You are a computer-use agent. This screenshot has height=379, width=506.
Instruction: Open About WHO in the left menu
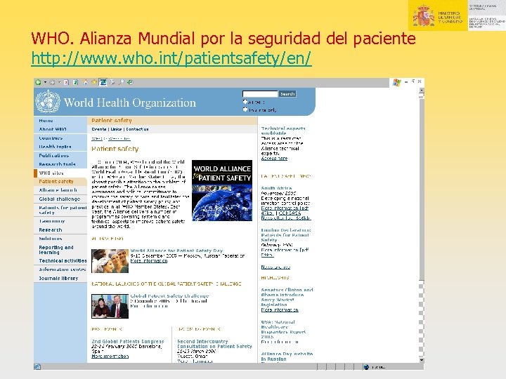pos(53,129)
